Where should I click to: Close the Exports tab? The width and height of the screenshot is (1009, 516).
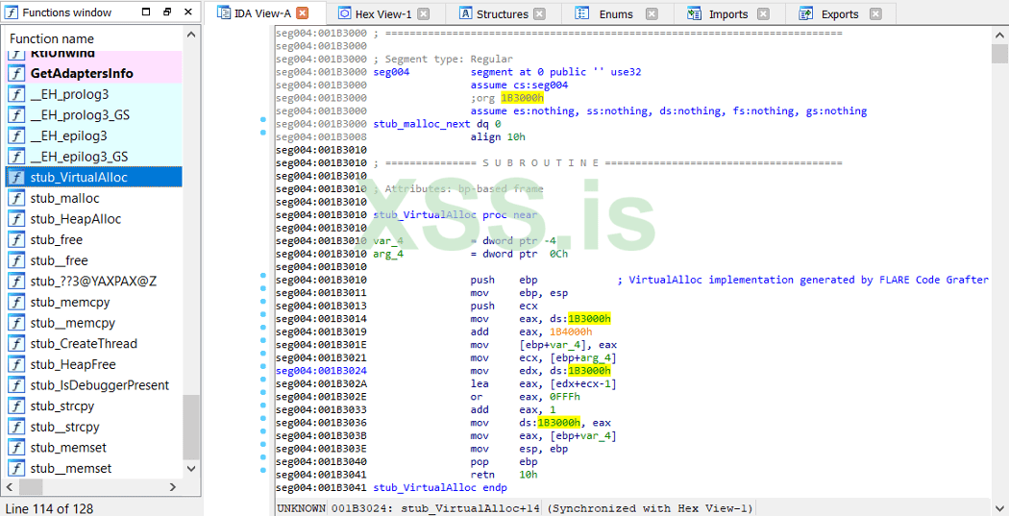(x=875, y=14)
